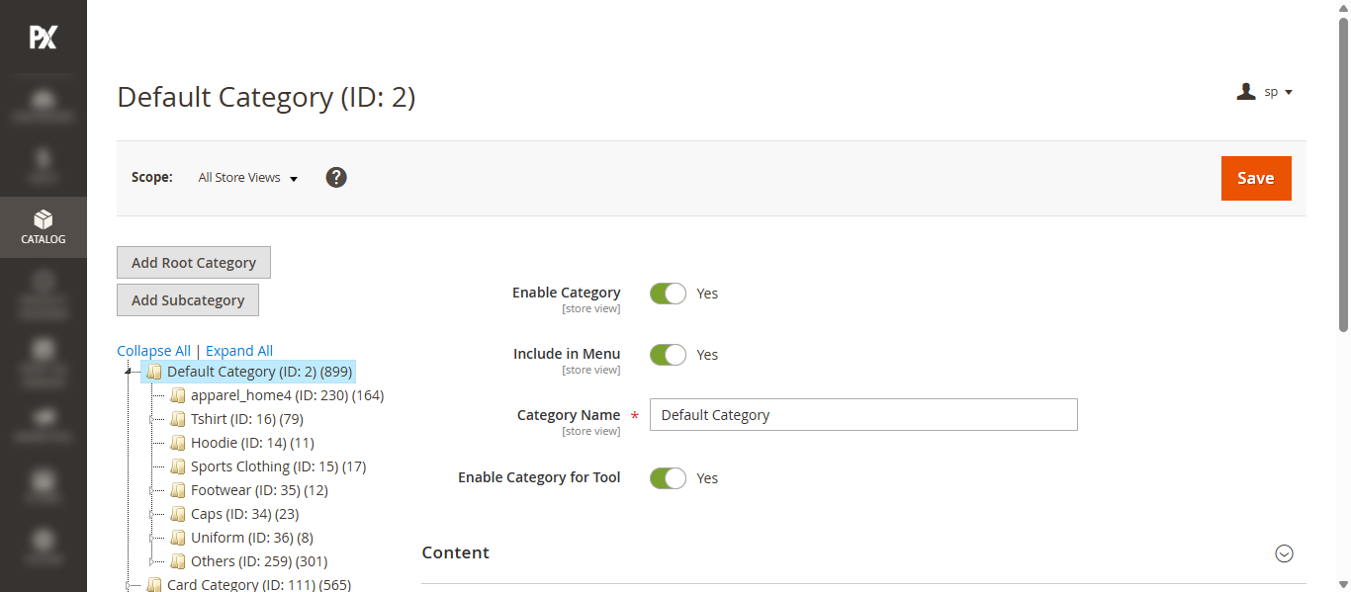Open the scope help question mark icon
The height and width of the screenshot is (592, 1351).
336,178
